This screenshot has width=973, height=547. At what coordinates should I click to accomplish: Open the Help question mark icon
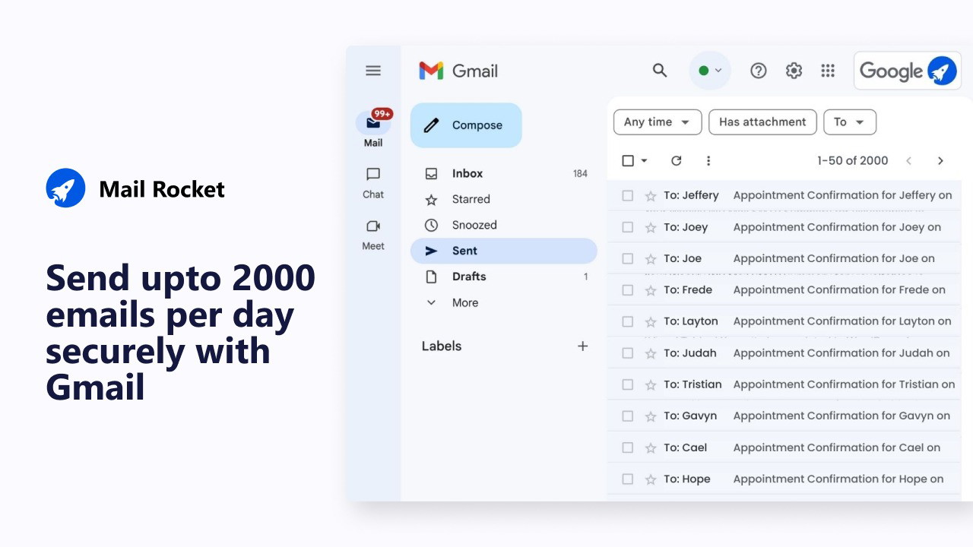pyautogui.click(x=758, y=71)
